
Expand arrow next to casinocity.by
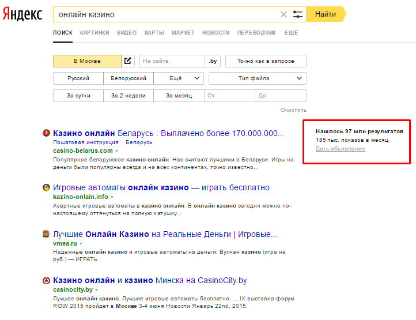97,289
